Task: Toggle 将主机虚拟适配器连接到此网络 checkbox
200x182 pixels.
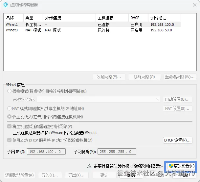Action: (9, 126)
